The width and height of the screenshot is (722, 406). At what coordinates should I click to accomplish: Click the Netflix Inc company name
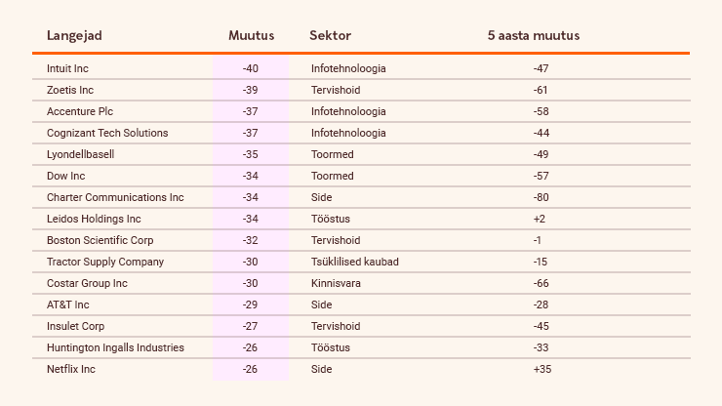71,369
